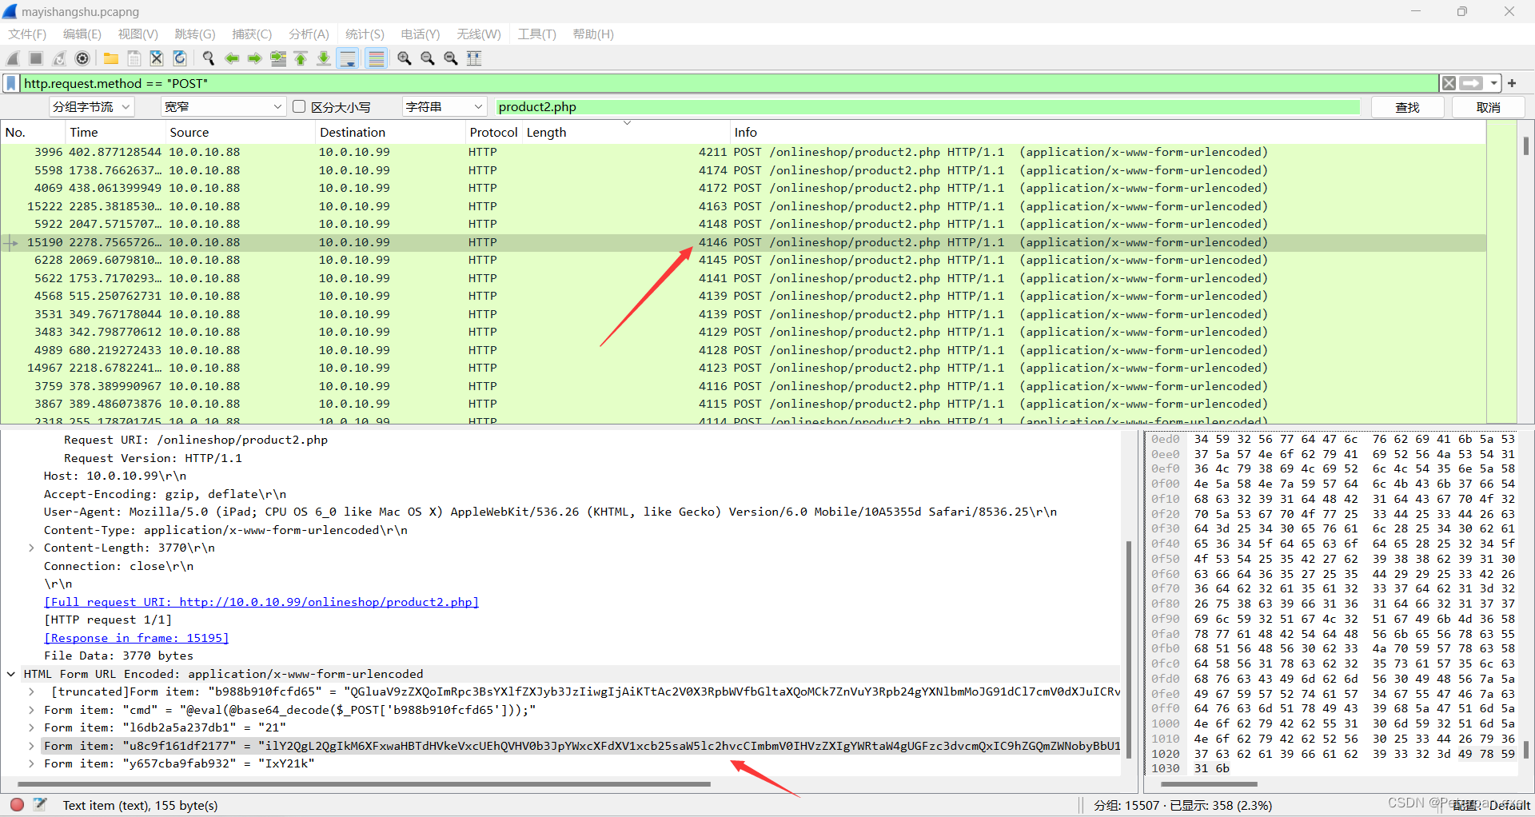Click the display filter bookmark icon
This screenshot has width=1535, height=817.
[11, 83]
